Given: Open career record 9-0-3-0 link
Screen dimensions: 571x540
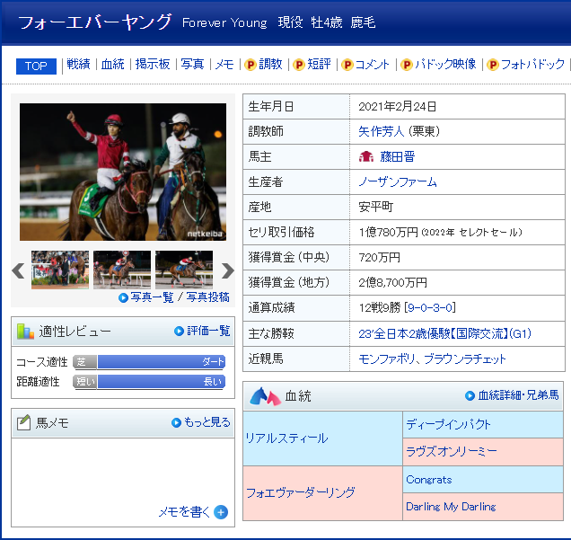Looking at the screenshot, I should (x=430, y=308).
